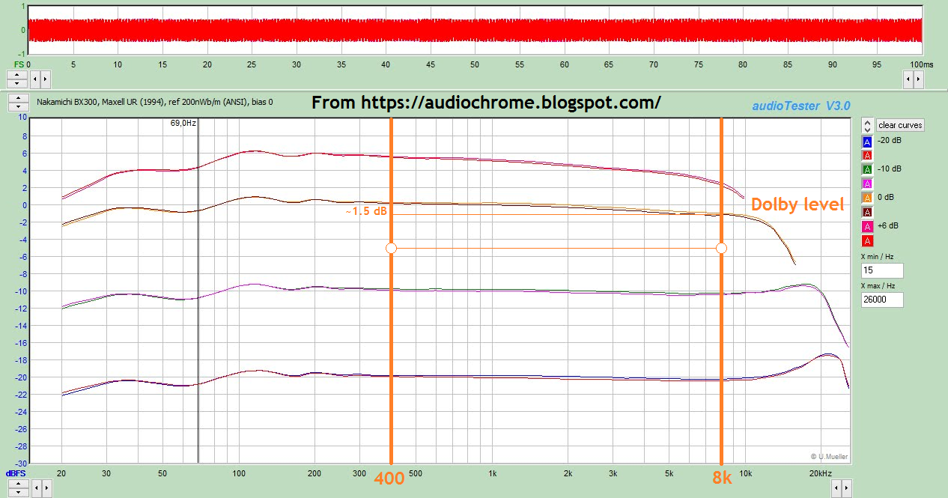
Task: Click the 'dBFS' axis label
Action: click(x=16, y=474)
